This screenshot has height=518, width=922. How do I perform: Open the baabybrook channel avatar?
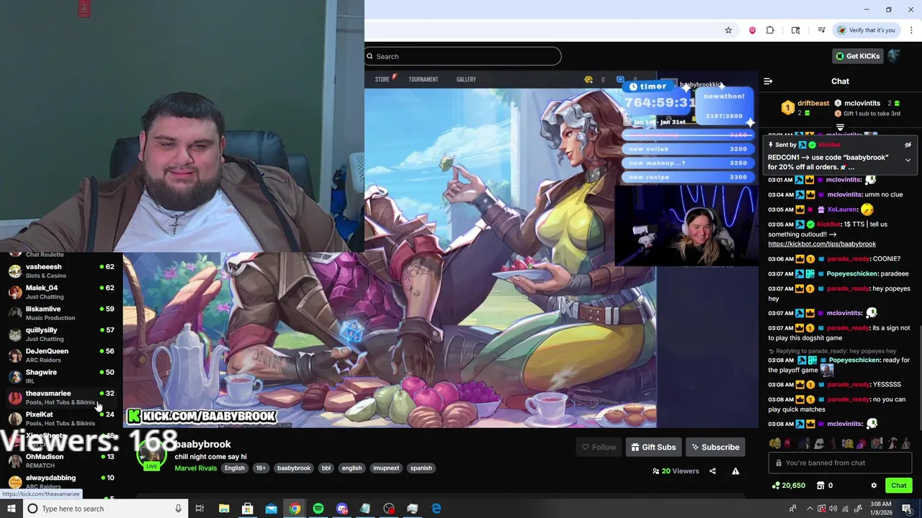[x=151, y=455]
